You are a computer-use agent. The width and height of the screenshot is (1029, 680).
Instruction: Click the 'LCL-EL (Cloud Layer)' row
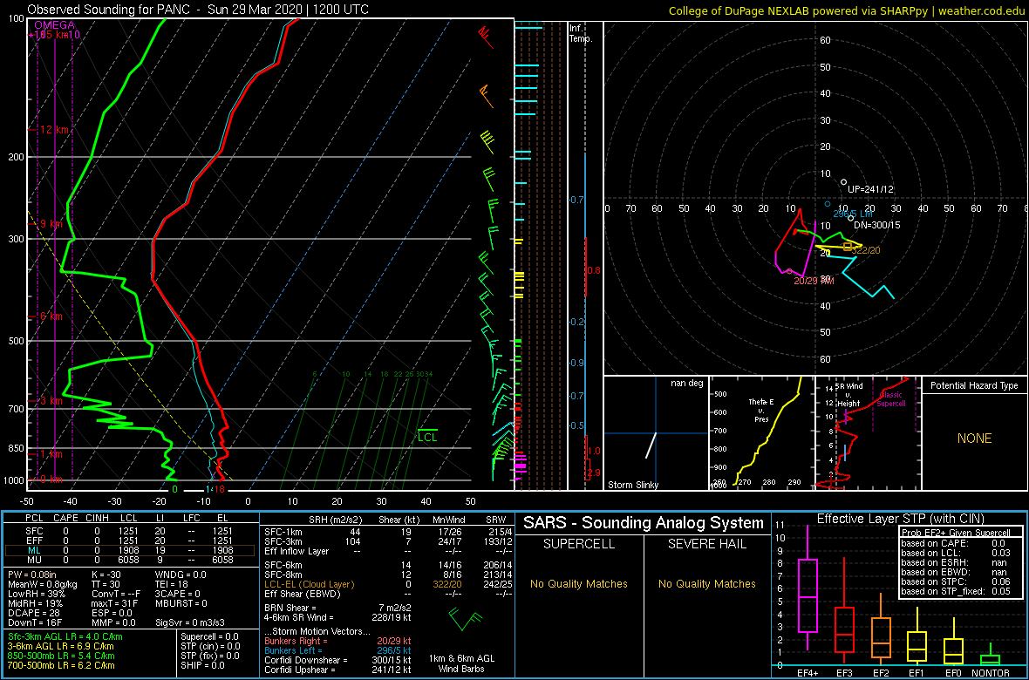point(388,583)
